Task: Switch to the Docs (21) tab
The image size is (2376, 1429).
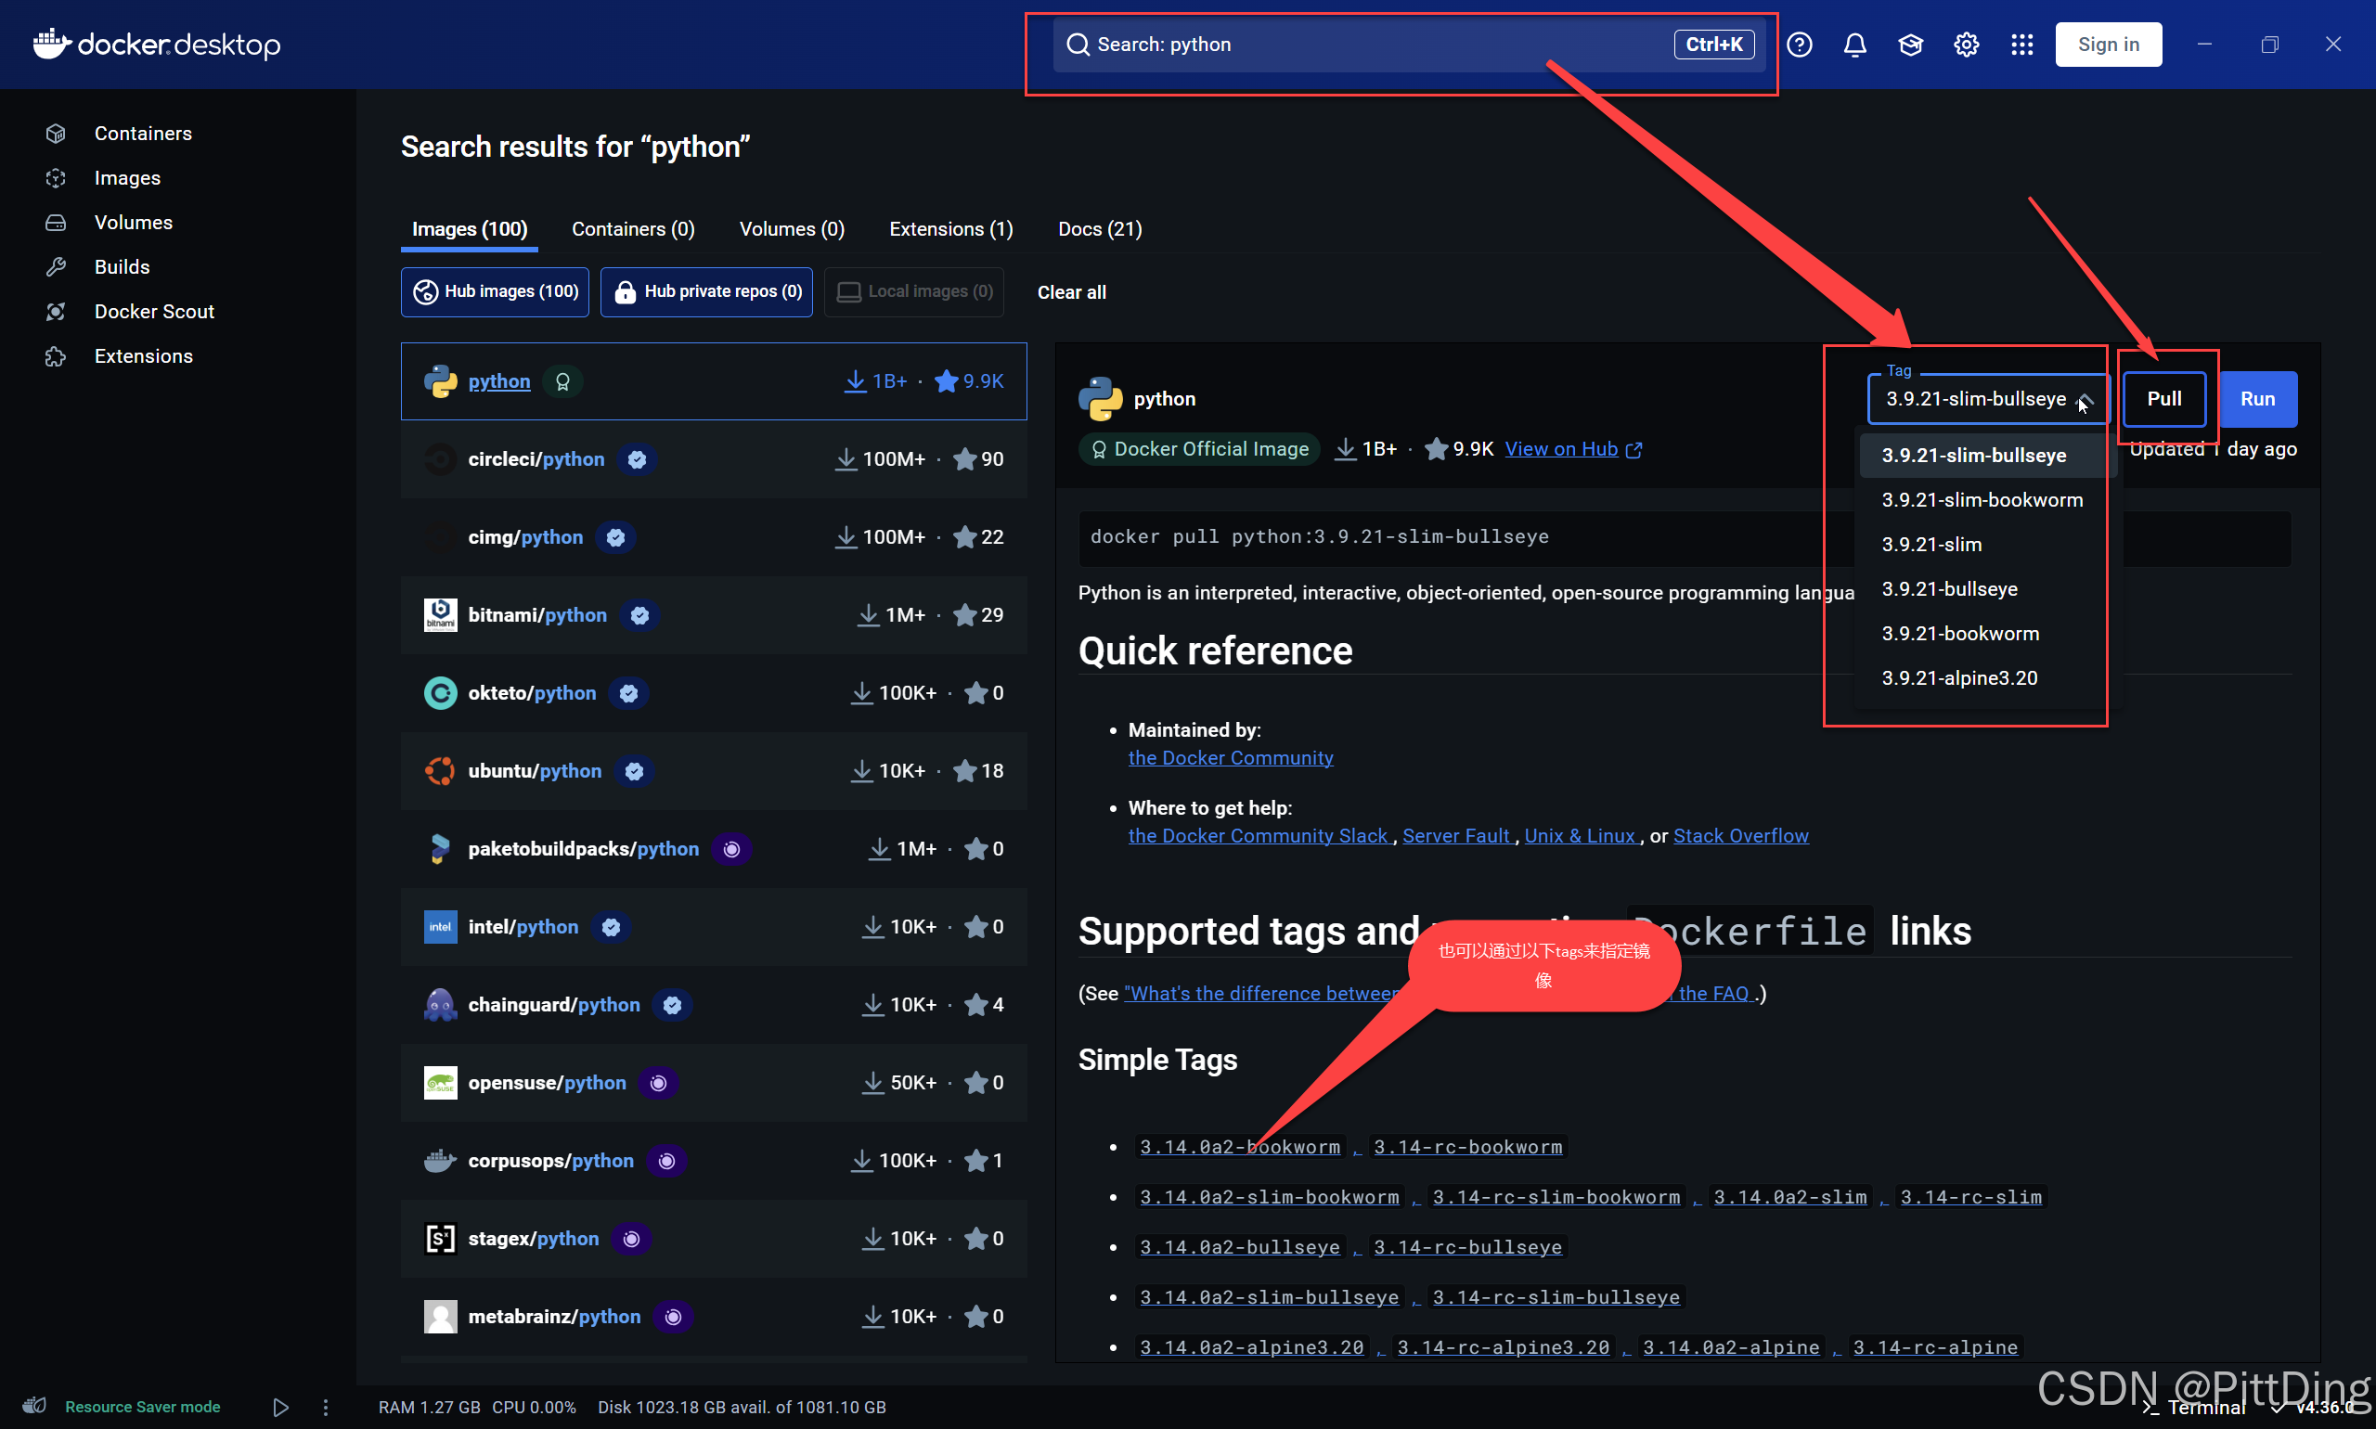Action: coord(1099,229)
